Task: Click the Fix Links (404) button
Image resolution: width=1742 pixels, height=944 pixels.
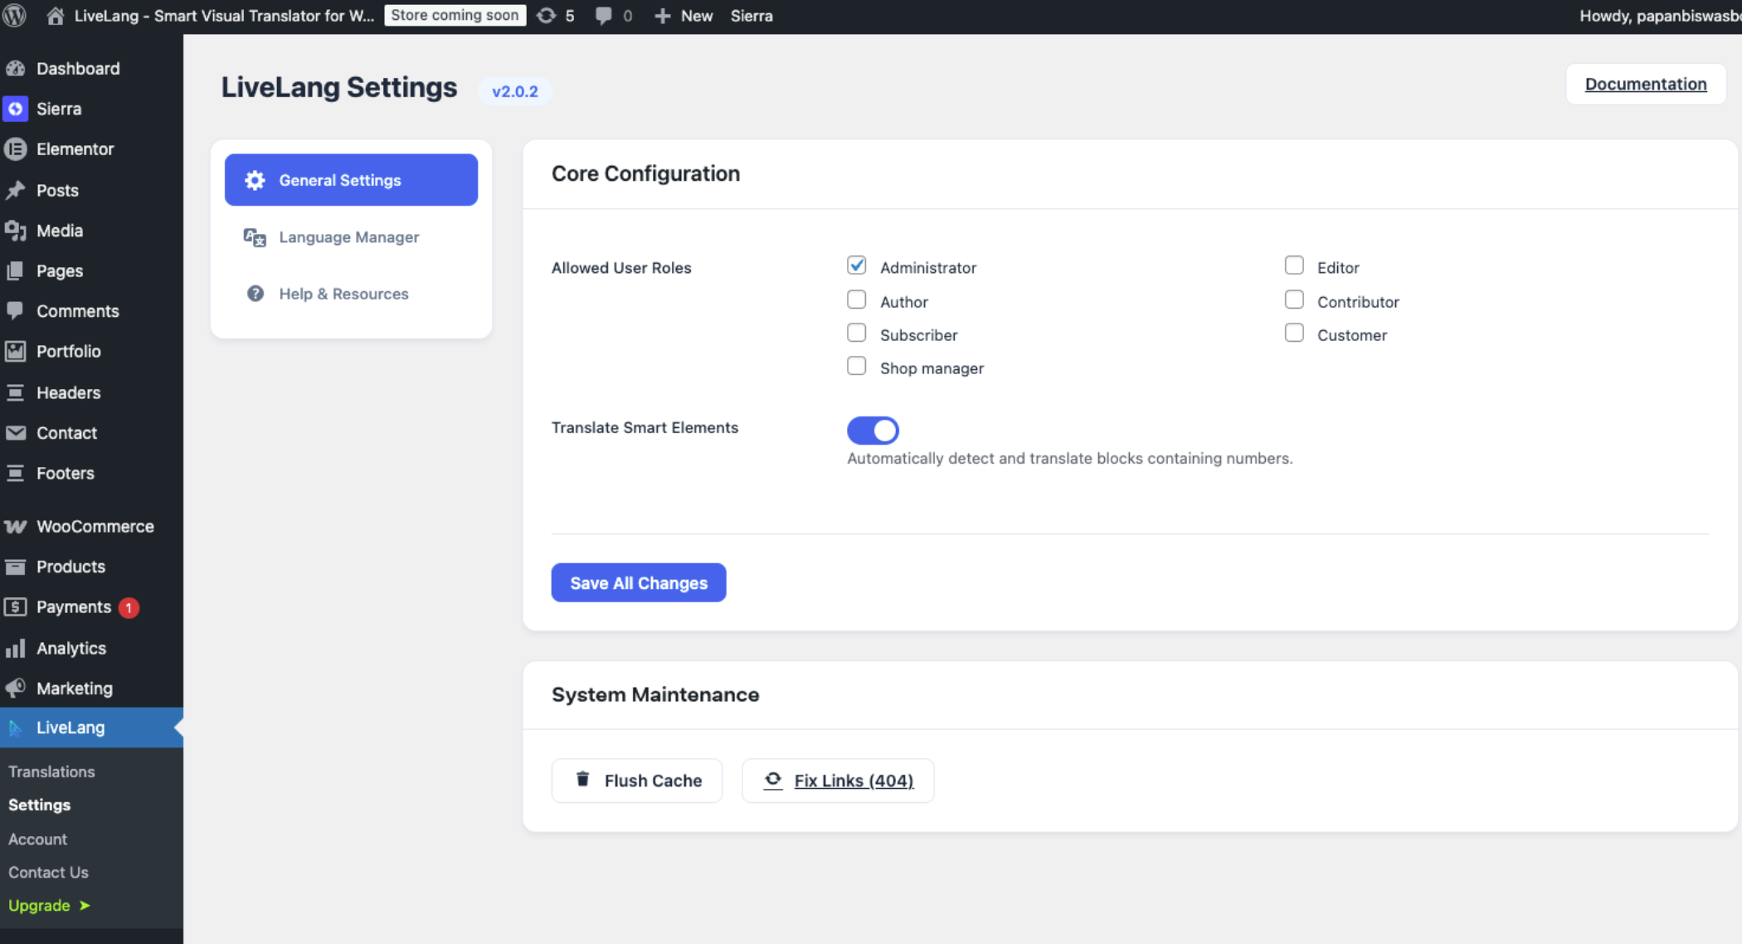Action: click(838, 781)
